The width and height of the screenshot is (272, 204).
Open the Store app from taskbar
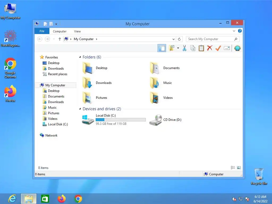(45, 199)
